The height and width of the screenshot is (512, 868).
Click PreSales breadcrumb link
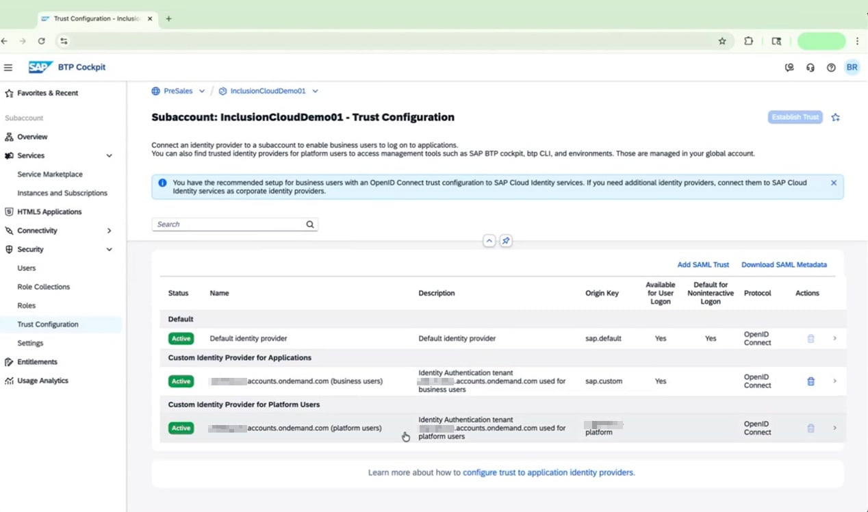(x=178, y=91)
